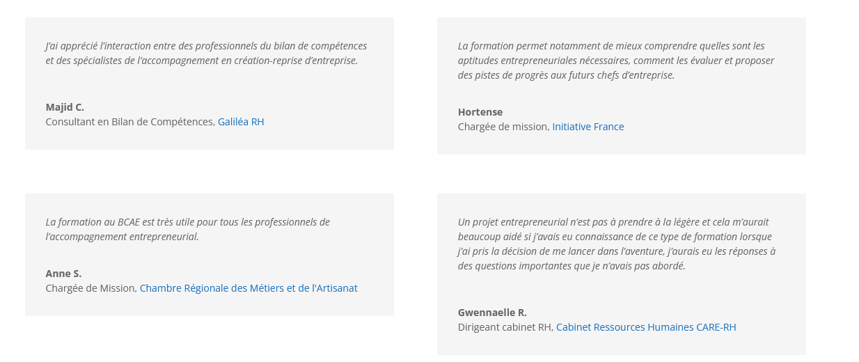Click Gwennaelle's quote about projet entrepreneurial

coord(617,244)
